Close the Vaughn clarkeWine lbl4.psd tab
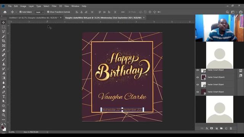Screen dimensions: 244x137 [x=144, y=18]
